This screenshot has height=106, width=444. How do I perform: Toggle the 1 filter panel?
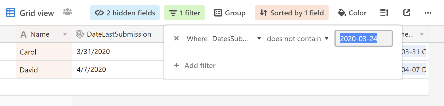185,13
